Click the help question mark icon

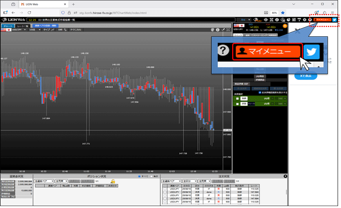(x=310, y=20)
